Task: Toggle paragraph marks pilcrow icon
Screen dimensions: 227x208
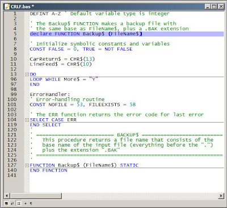Action: [31, 203]
